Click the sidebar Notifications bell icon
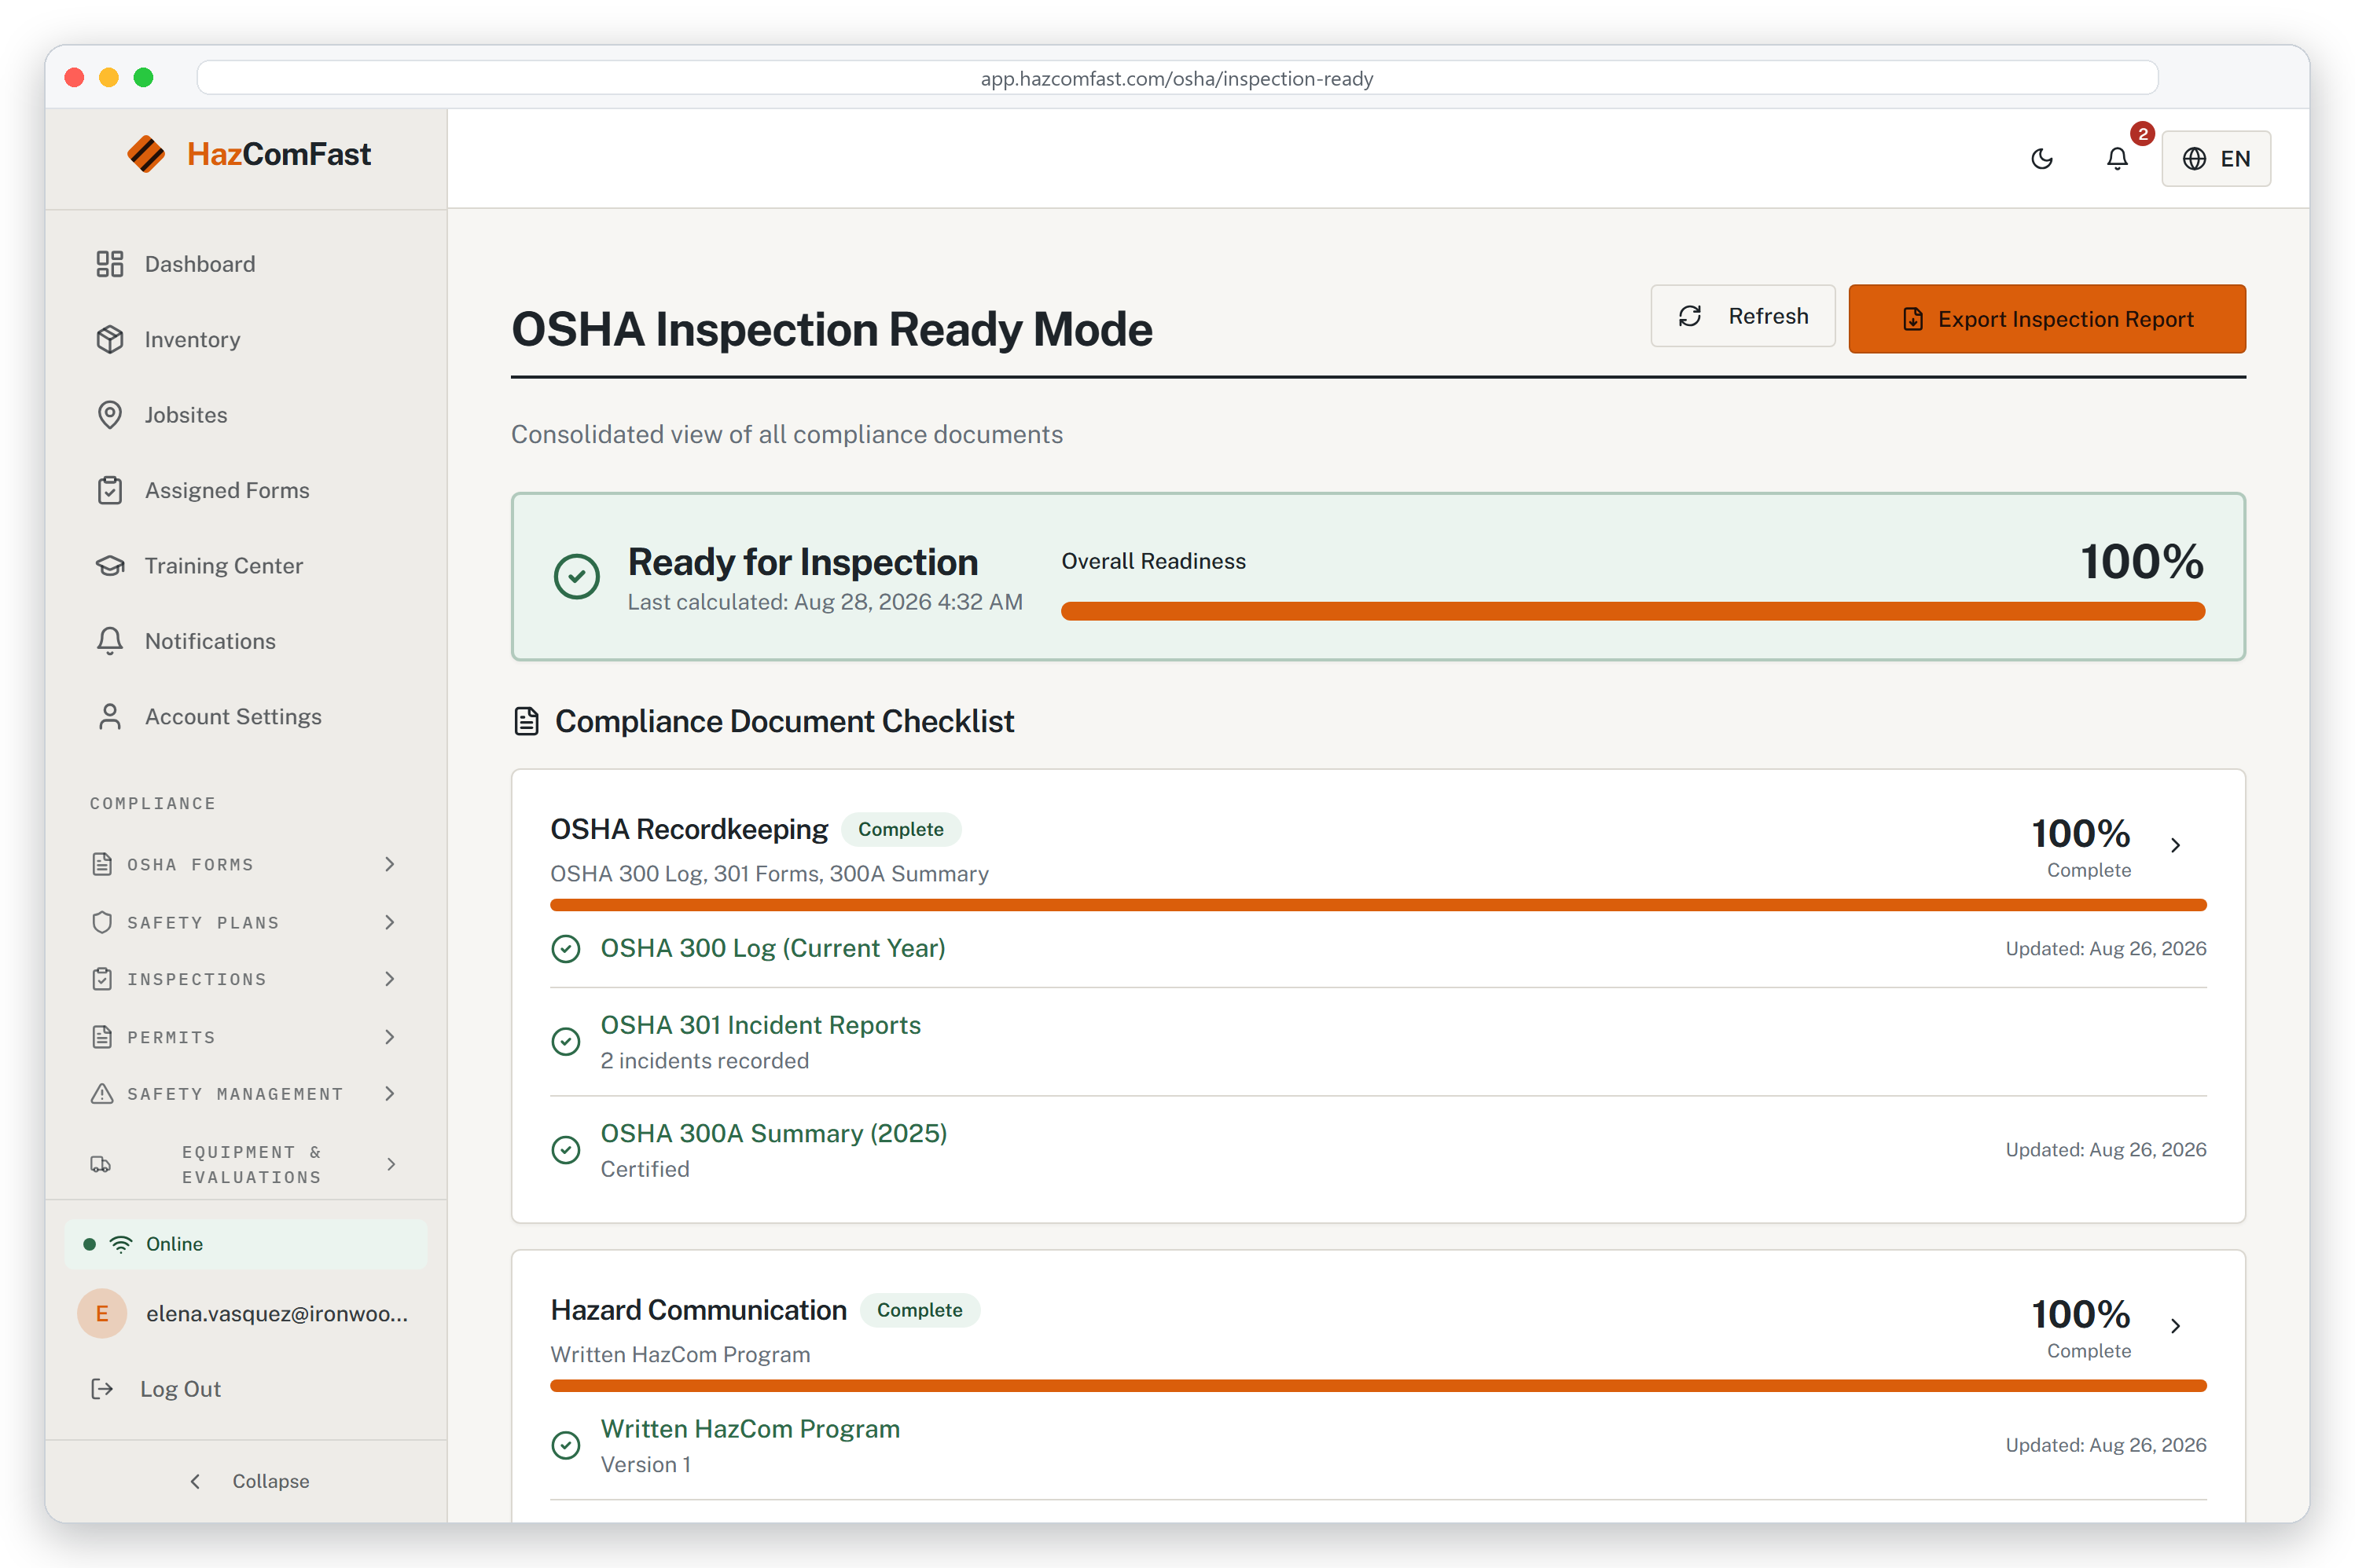Screen dimensions: 2355x1568 109,641
